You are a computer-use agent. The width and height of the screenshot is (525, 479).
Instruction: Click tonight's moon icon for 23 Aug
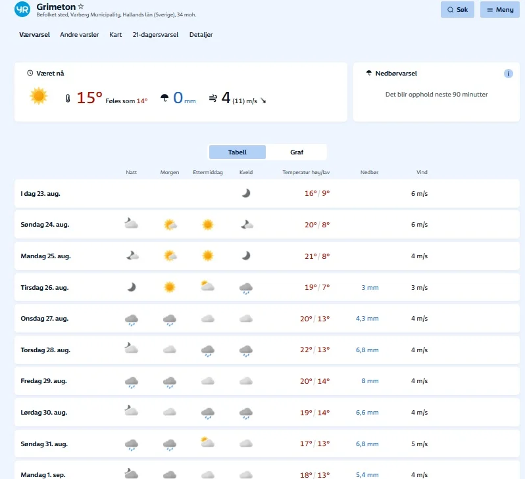point(246,193)
